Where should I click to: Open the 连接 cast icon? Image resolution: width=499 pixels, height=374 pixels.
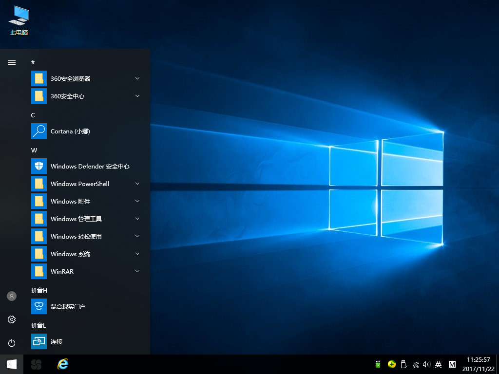click(x=39, y=341)
